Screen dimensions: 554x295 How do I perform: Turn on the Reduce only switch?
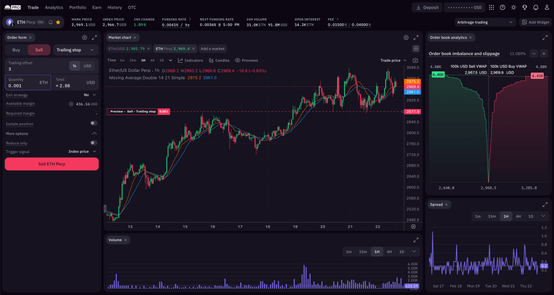pyautogui.click(x=94, y=143)
